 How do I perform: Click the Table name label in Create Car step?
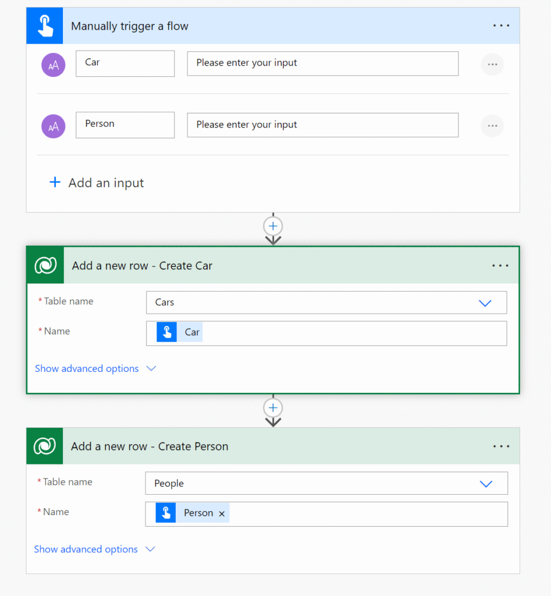(x=69, y=301)
